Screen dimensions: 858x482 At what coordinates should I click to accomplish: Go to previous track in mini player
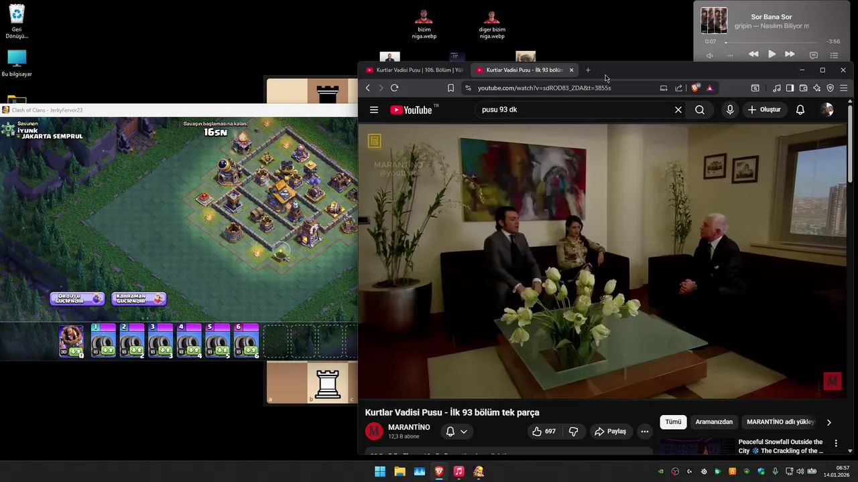[x=753, y=54]
